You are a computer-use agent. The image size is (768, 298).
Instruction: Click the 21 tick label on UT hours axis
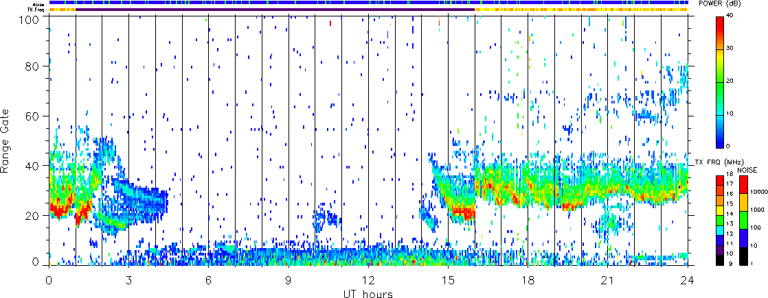click(x=608, y=280)
